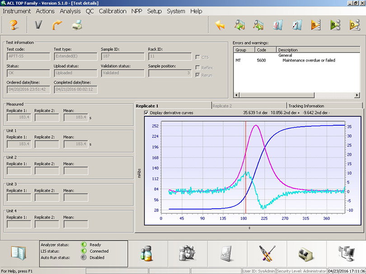The width and height of the screenshot is (366, 274).
Task: Open the bottles with clock icon
Action: click(x=188, y=253)
